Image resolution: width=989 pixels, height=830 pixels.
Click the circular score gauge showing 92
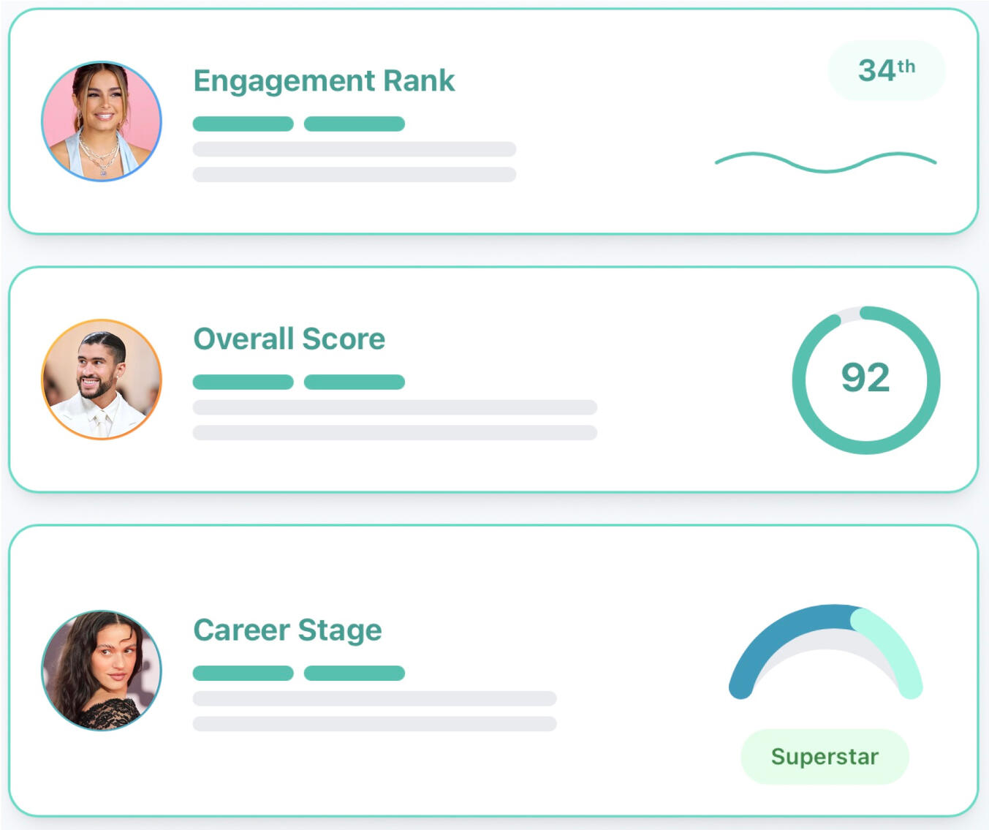coord(865,380)
